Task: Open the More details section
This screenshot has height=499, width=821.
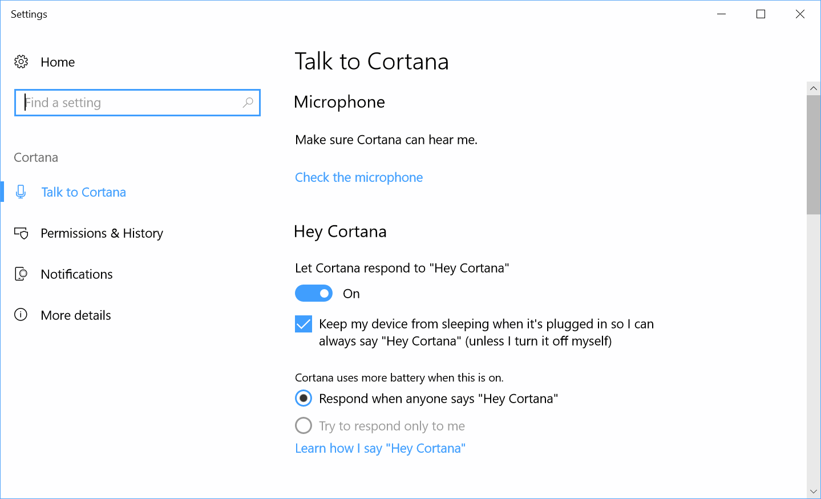Action: (x=76, y=315)
